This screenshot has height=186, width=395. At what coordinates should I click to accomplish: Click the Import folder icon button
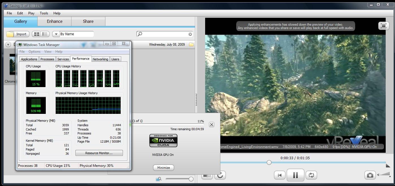click(x=18, y=34)
